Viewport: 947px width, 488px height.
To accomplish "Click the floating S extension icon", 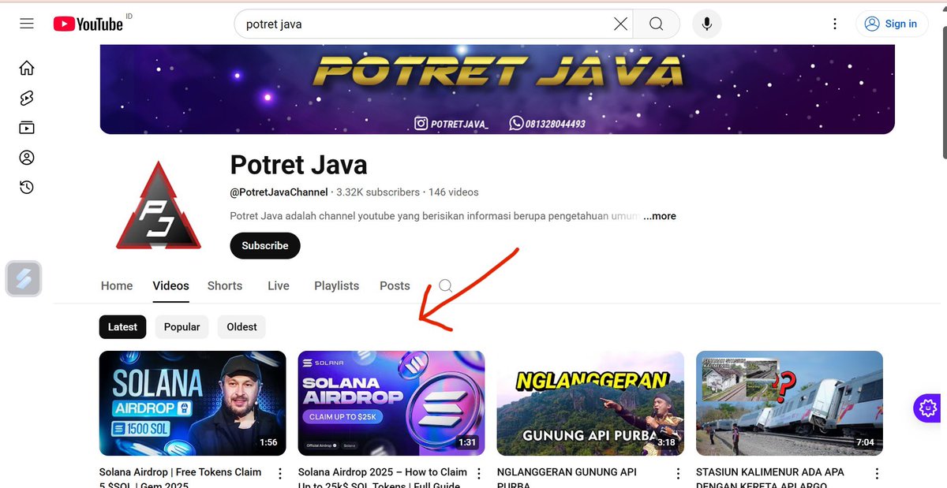I will pos(24,279).
